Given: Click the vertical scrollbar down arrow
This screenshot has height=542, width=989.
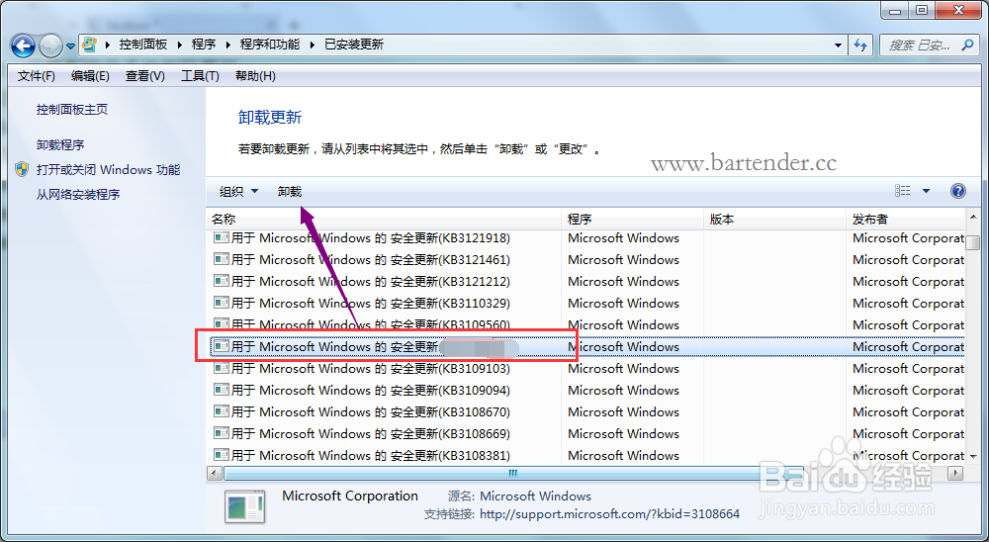Looking at the screenshot, I should (x=973, y=456).
